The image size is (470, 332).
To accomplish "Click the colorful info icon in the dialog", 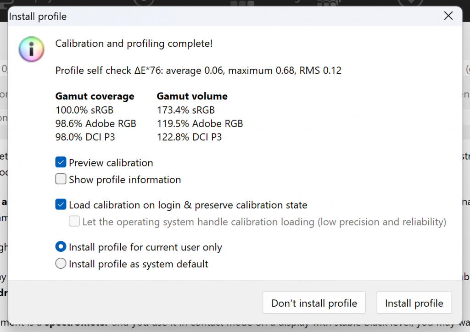I will click(31, 49).
